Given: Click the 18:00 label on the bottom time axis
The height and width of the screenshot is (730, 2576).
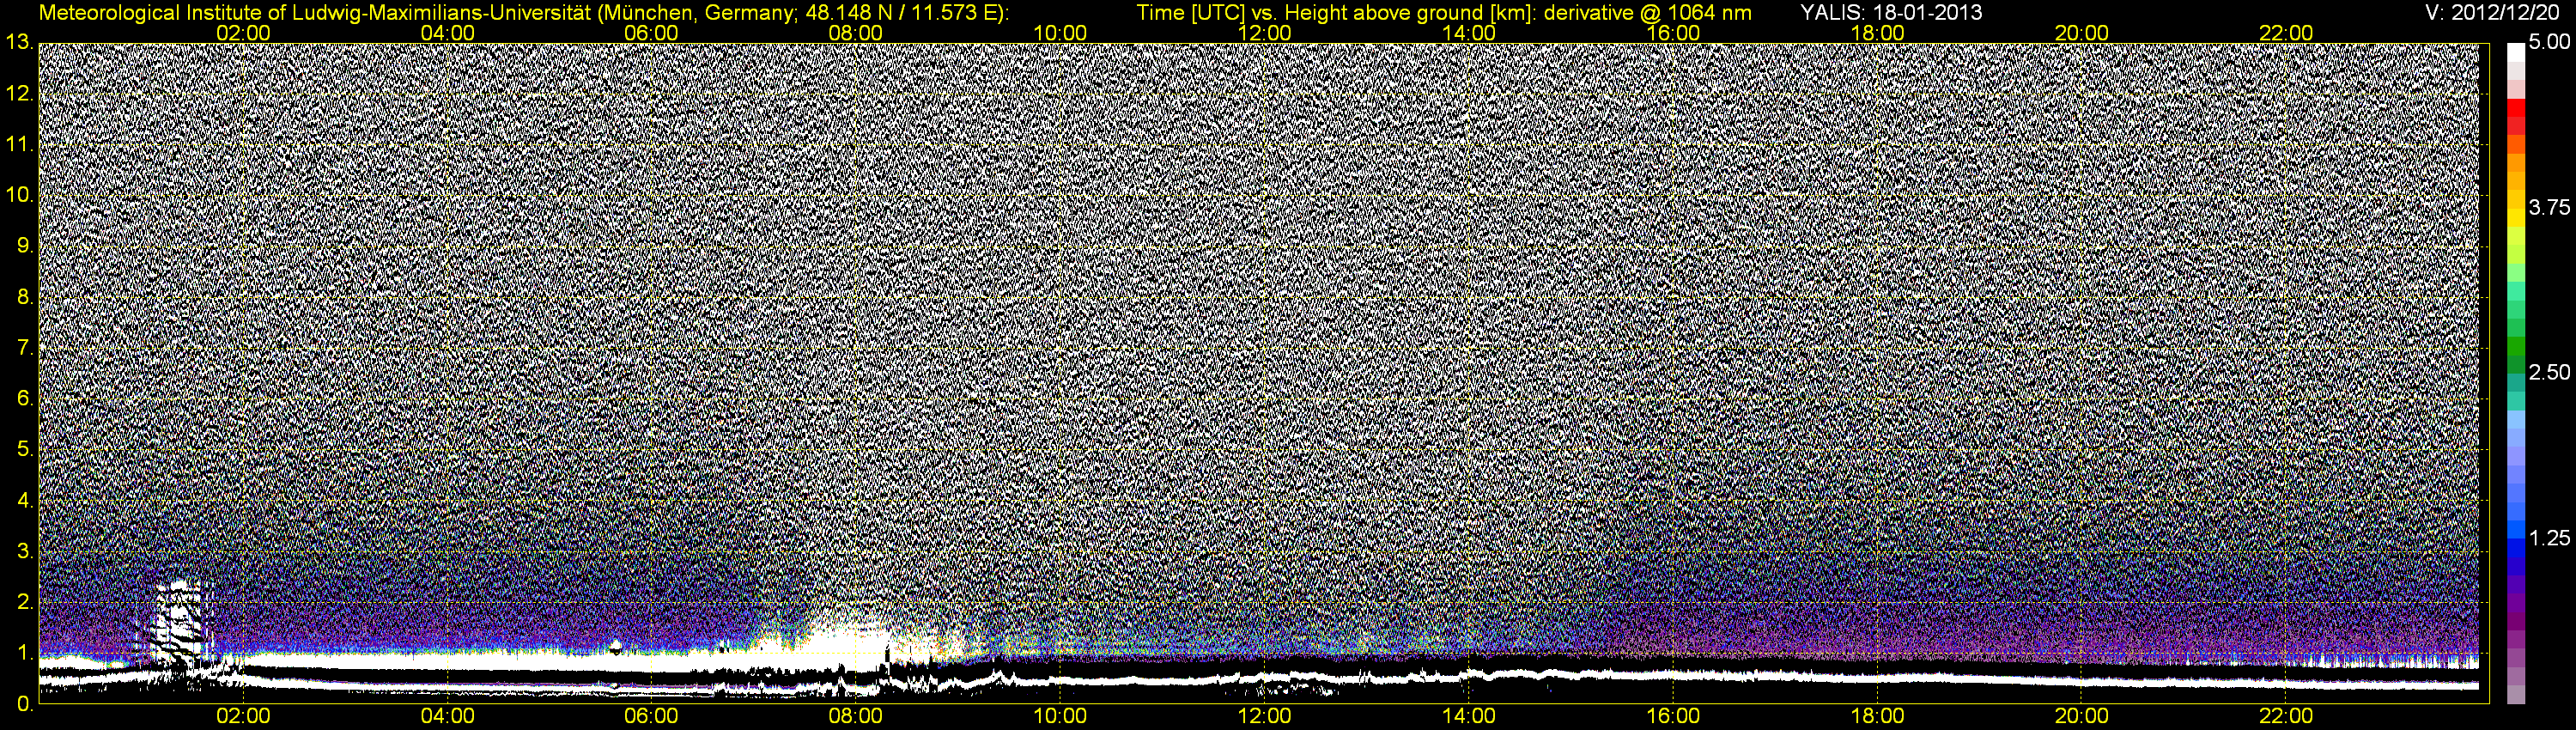Looking at the screenshot, I should (1878, 716).
